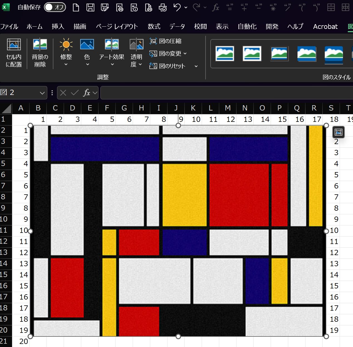Viewport: 353px width, 347px height.
Task: Click cell A21 containing 20
Action: pos(21,341)
